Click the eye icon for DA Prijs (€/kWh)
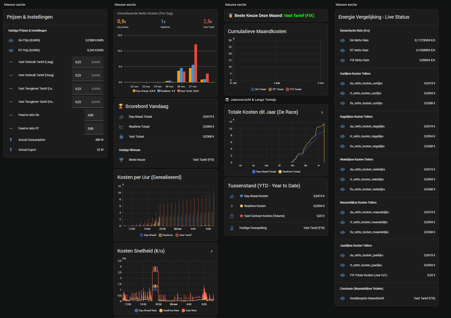Image resolution: width=451 pixels, height=318 pixels. [11, 41]
